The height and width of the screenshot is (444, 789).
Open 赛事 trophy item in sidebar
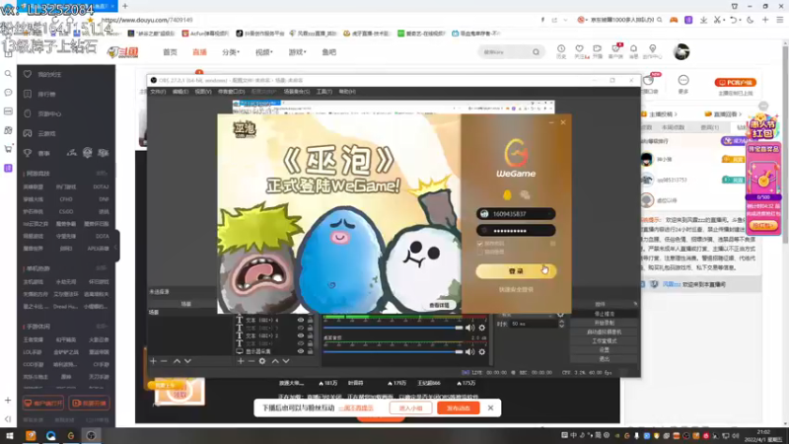pyautogui.click(x=37, y=153)
